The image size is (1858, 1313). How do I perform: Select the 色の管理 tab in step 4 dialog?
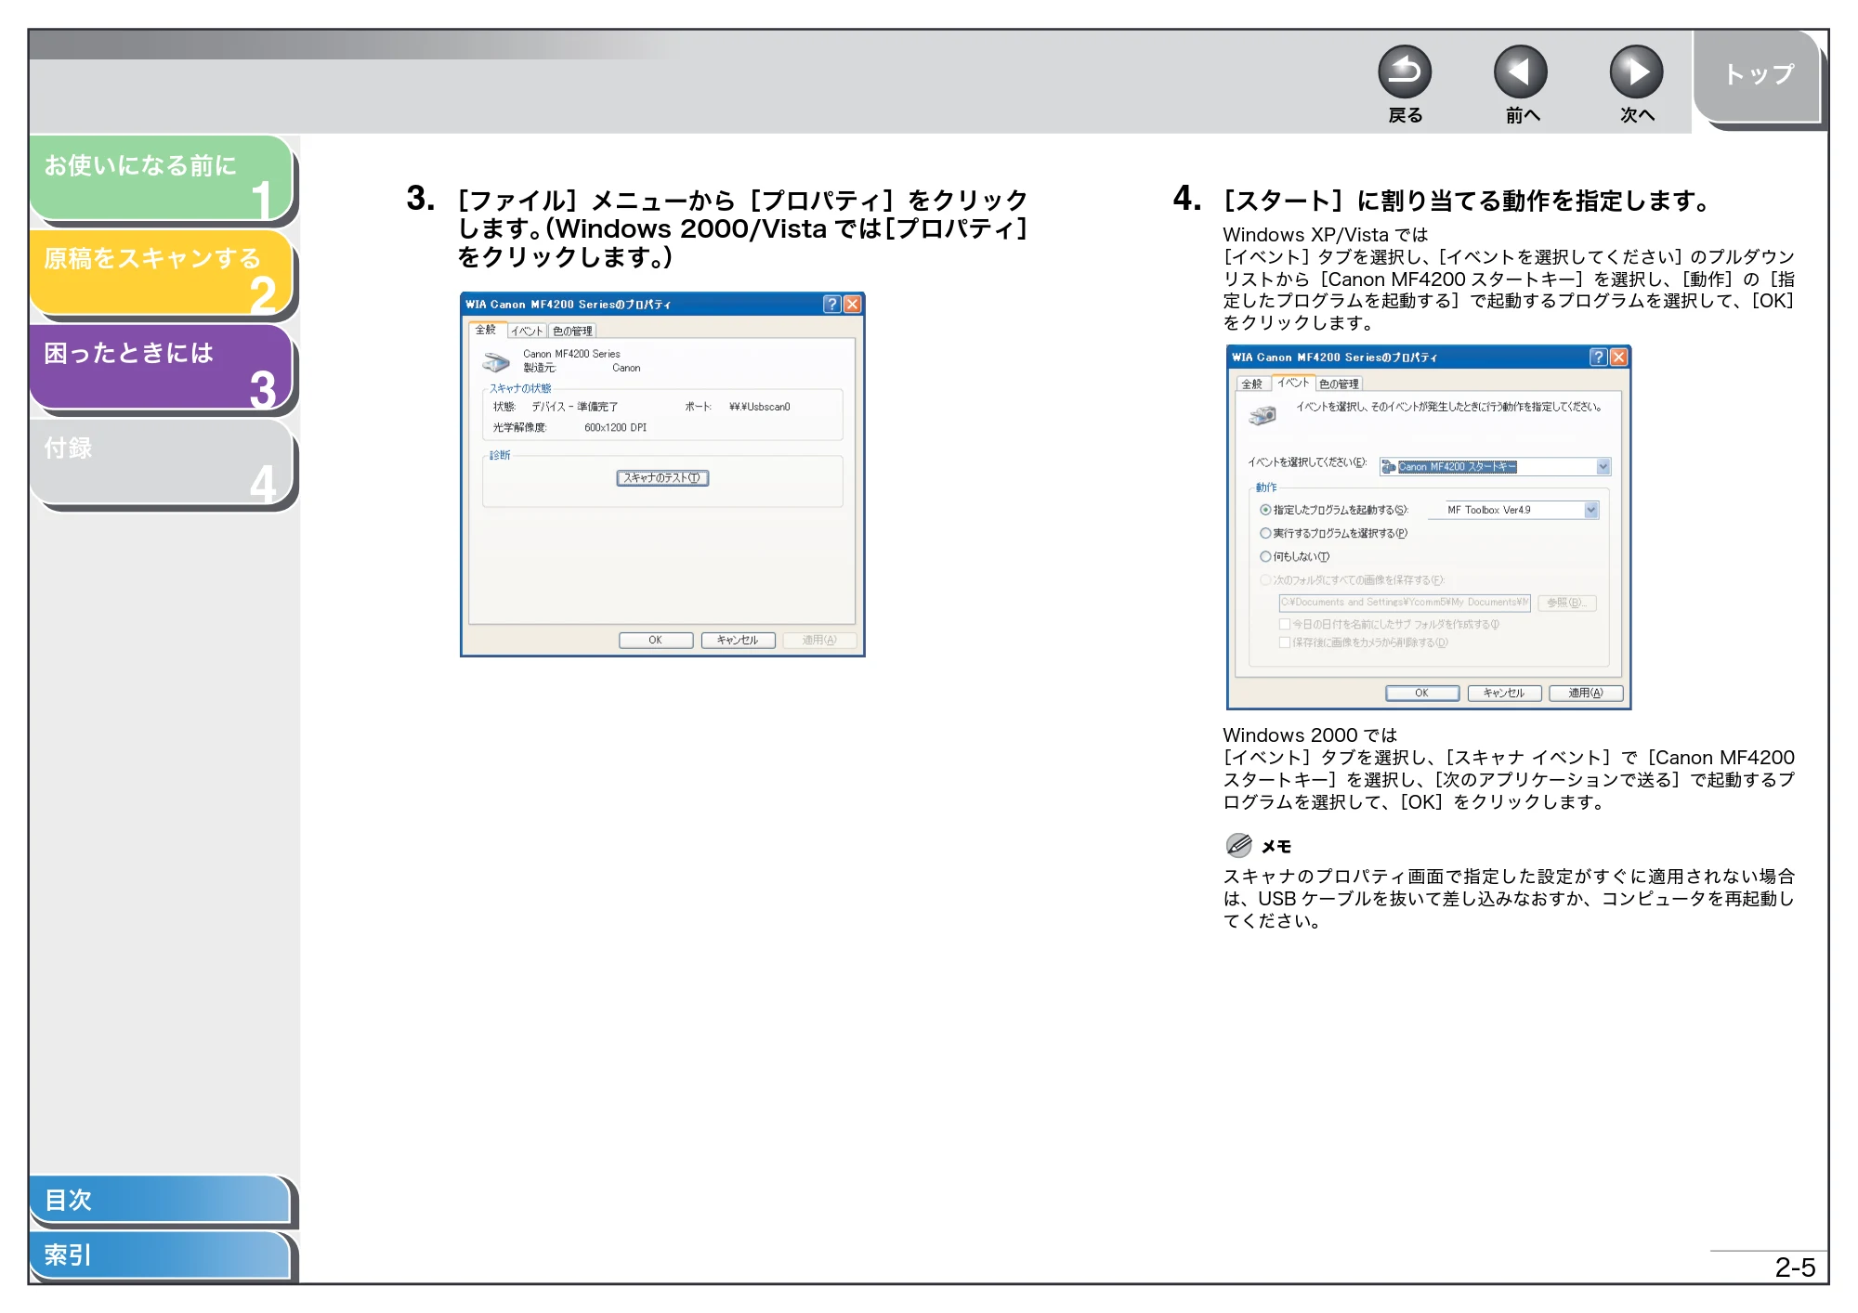click(x=1339, y=383)
